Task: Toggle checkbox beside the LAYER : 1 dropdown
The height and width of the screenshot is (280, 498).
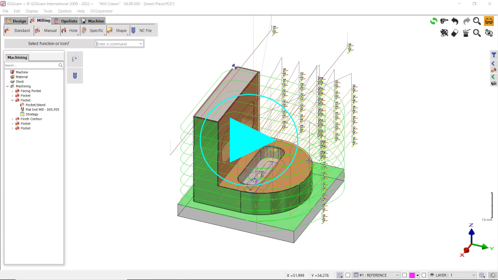Action: click(x=424, y=275)
